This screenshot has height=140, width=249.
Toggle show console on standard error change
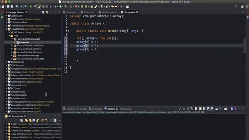212,109
